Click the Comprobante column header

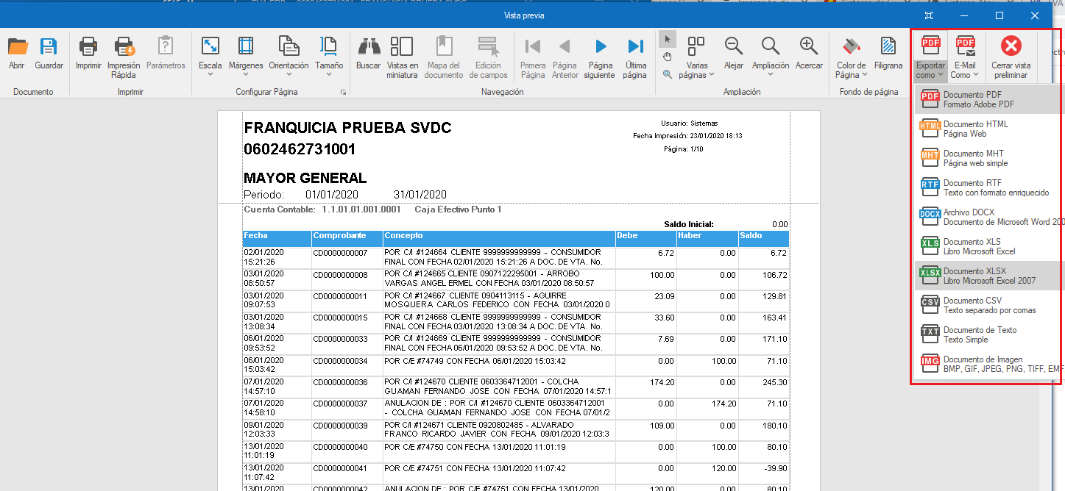[x=347, y=238]
